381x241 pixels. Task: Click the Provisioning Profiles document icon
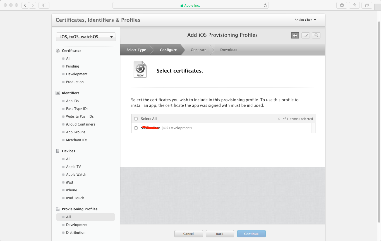[x=58, y=209]
